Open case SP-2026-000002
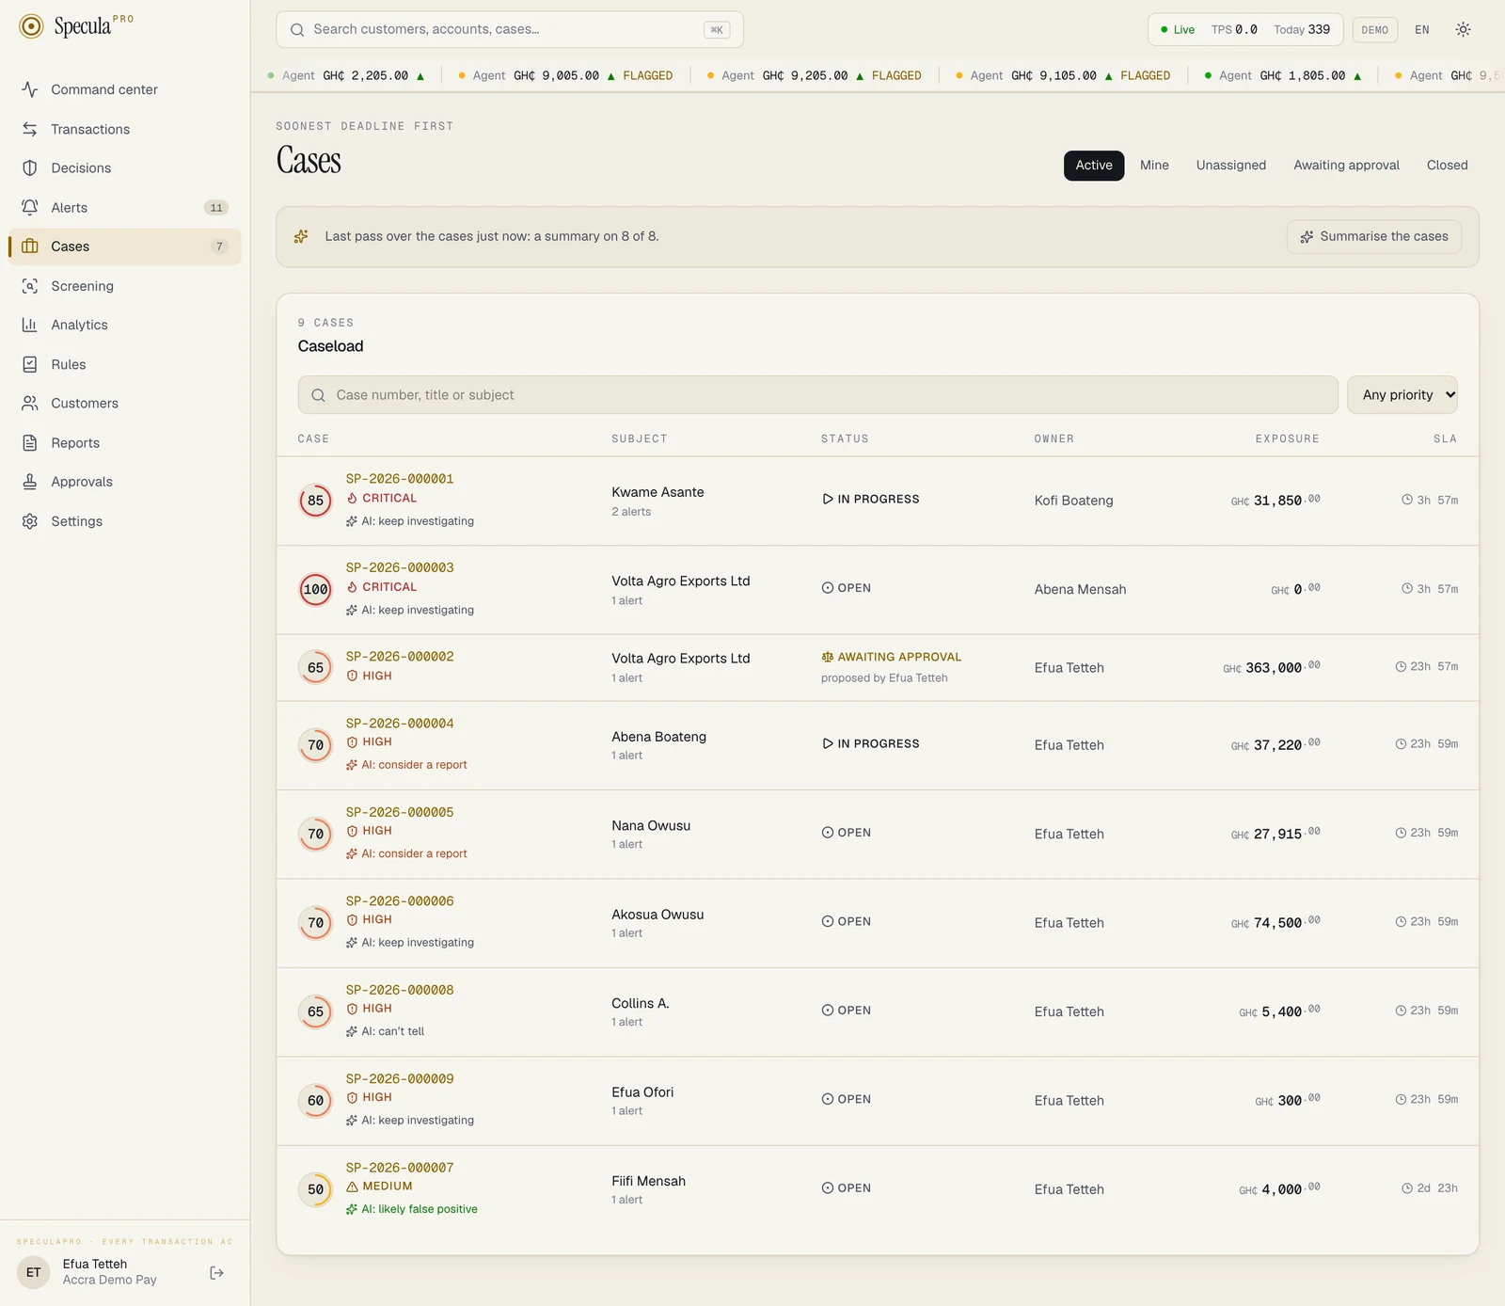The height and width of the screenshot is (1306, 1505). (x=400, y=657)
